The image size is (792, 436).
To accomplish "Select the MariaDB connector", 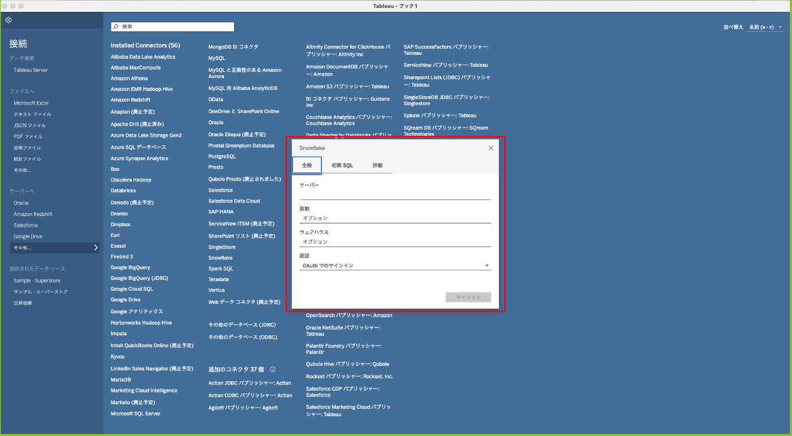I will coord(120,380).
